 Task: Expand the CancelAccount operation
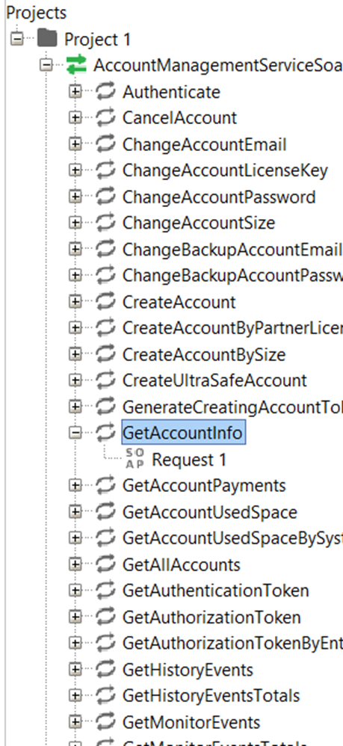pyautogui.click(x=75, y=117)
